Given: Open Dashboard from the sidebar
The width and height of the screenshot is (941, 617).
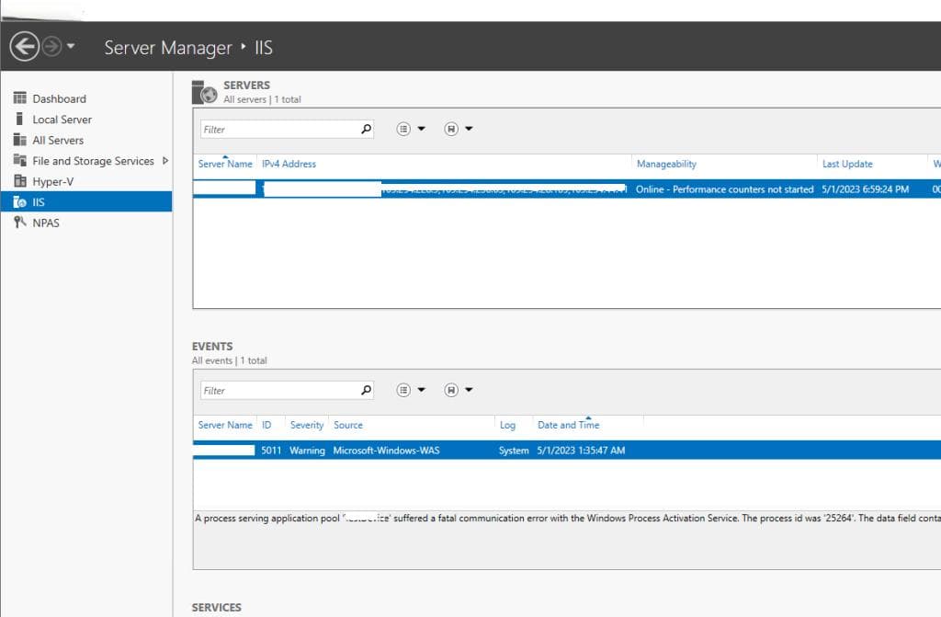Looking at the screenshot, I should [x=59, y=98].
